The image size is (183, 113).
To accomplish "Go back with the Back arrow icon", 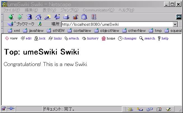I will coord(11,17).
